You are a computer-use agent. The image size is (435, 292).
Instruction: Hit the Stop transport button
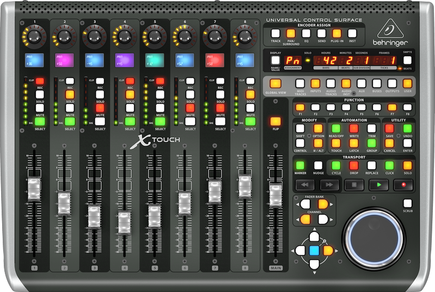(354, 185)
